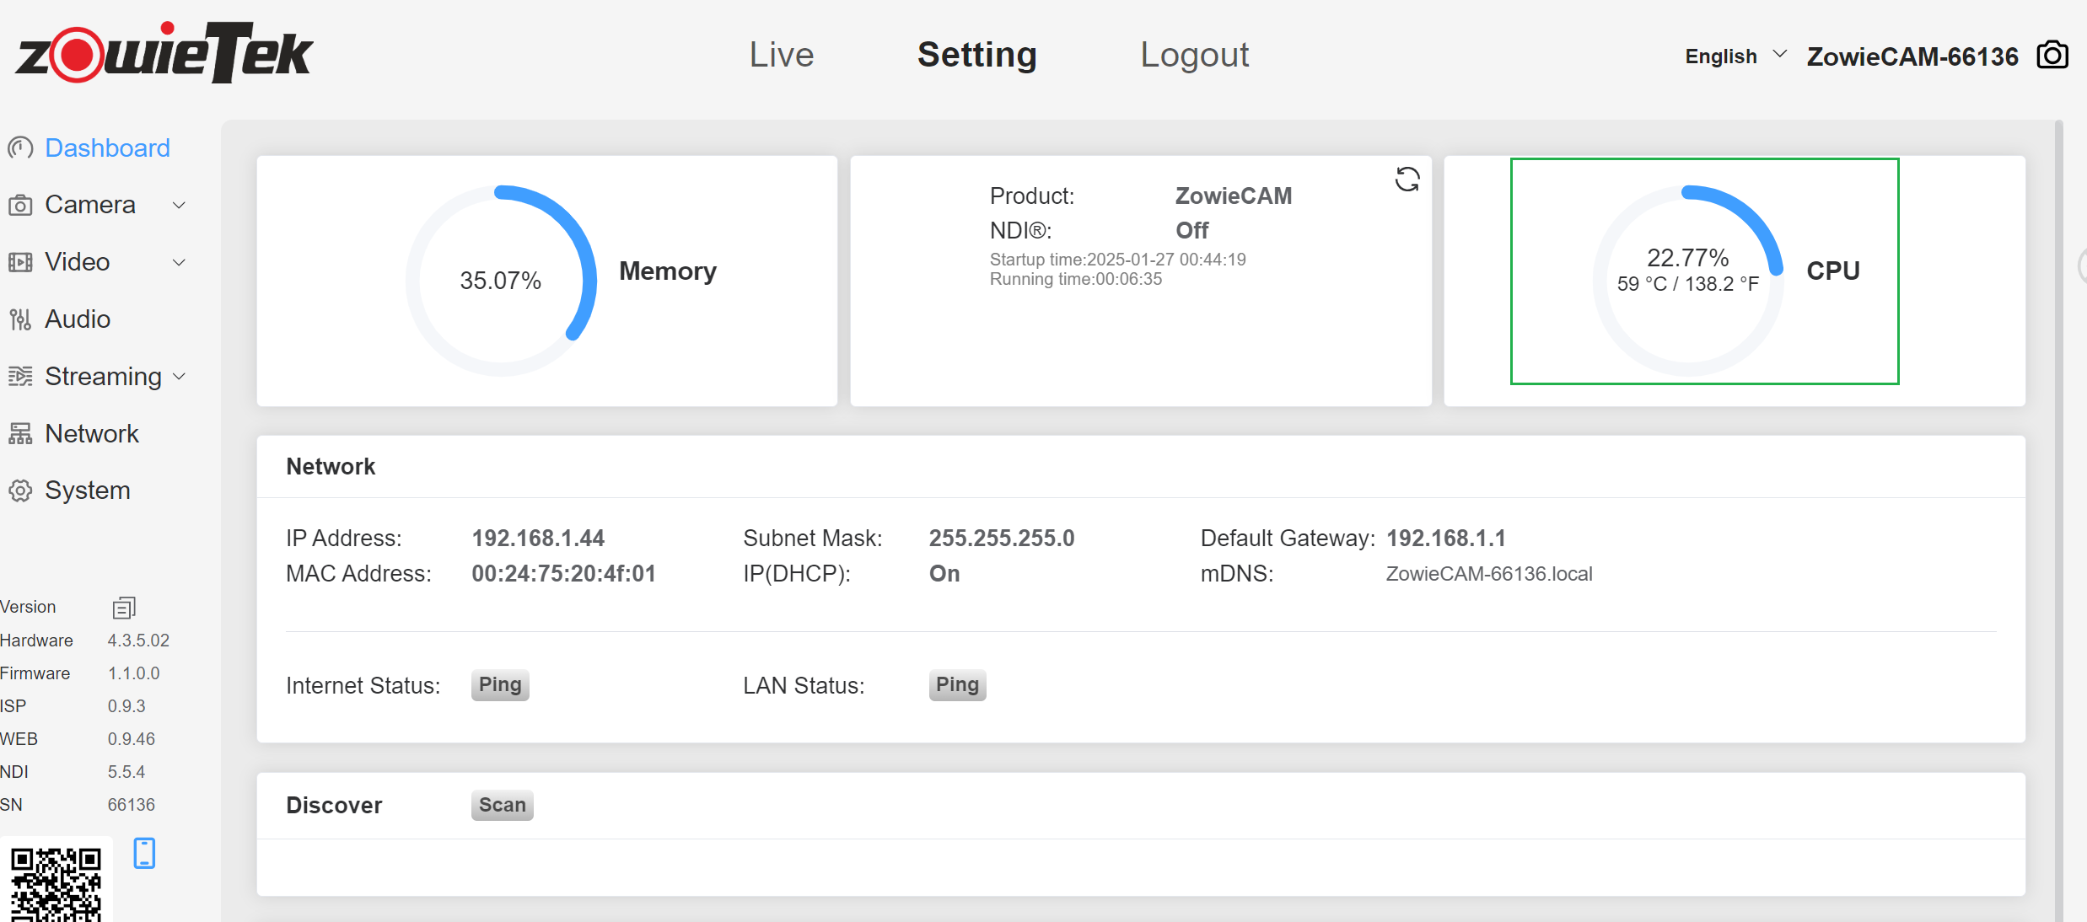Image resolution: width=2087 pixels, height=922 pixels.
Task: Expand the Video submenu chevron
Action: coord(179,262)
